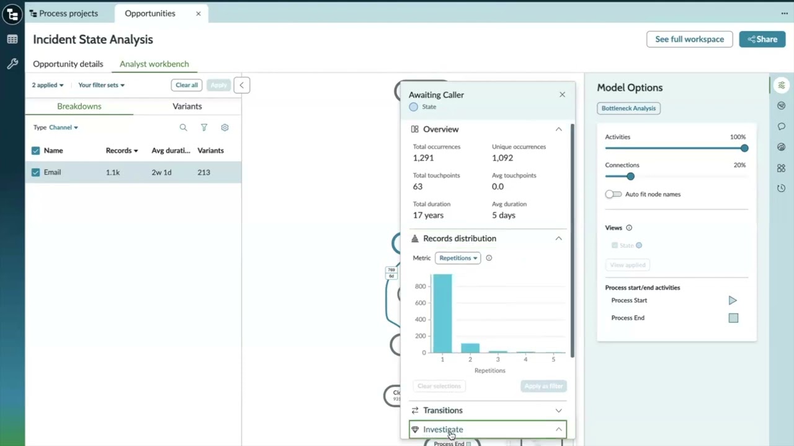Click the Overview section icon
Screen dimensions: 794x446
coord(415,129)
